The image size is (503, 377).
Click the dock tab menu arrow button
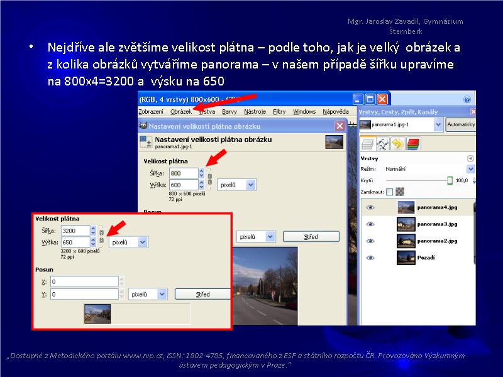pos(470,158)
